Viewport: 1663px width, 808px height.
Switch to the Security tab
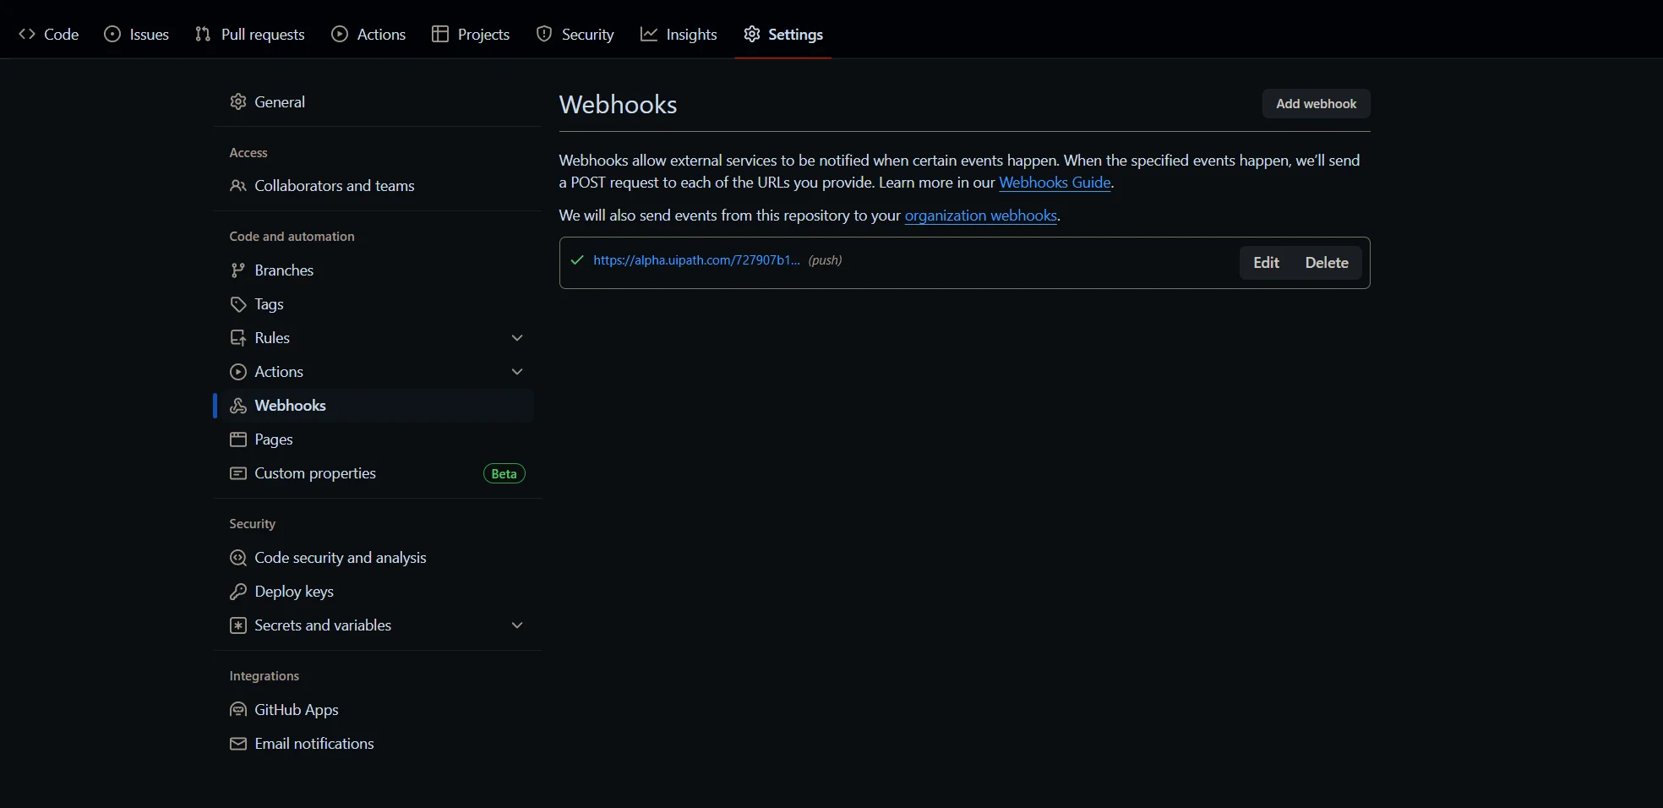[x=575, y=35]
